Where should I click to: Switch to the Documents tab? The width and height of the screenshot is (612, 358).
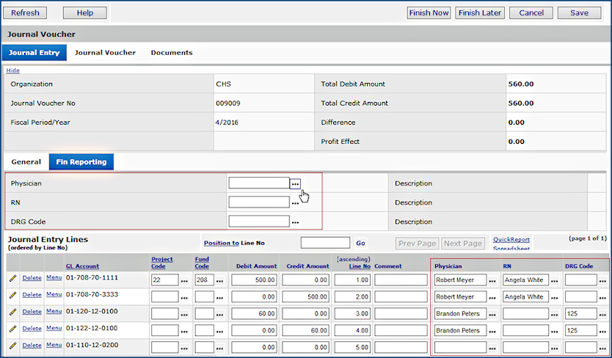(172, 53)
